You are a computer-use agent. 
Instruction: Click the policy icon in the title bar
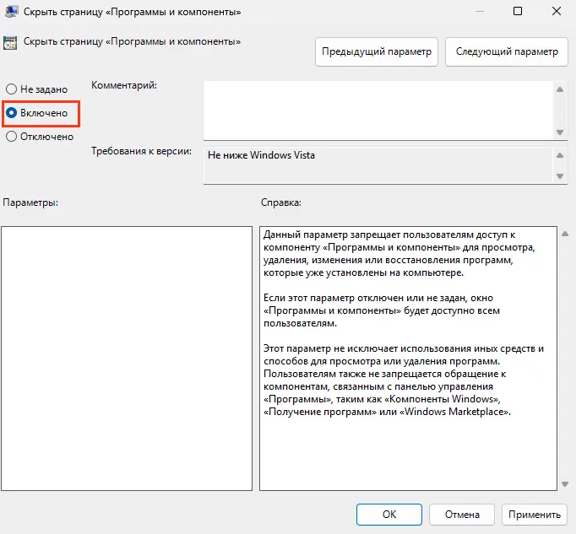pos(10,11)
